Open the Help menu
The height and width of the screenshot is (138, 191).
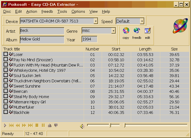(106, 11)
